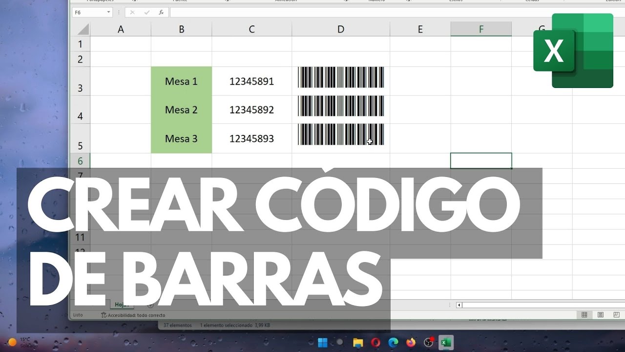Select row 1 header
625x352 pixels.
coord(81,44)
